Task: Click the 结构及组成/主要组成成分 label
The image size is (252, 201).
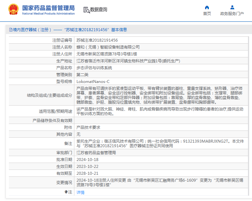Action: pos(49,95)
